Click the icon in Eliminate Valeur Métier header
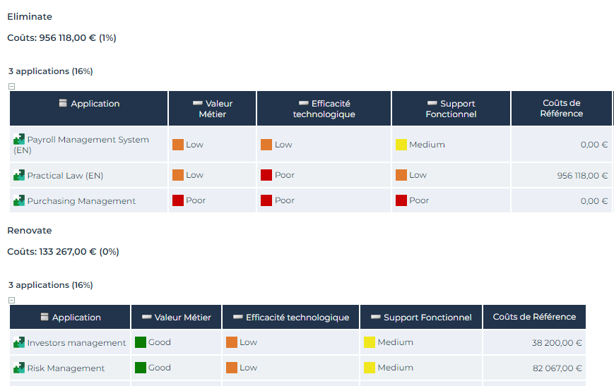This screenshot has width=614, height=386. pos(197,103)
